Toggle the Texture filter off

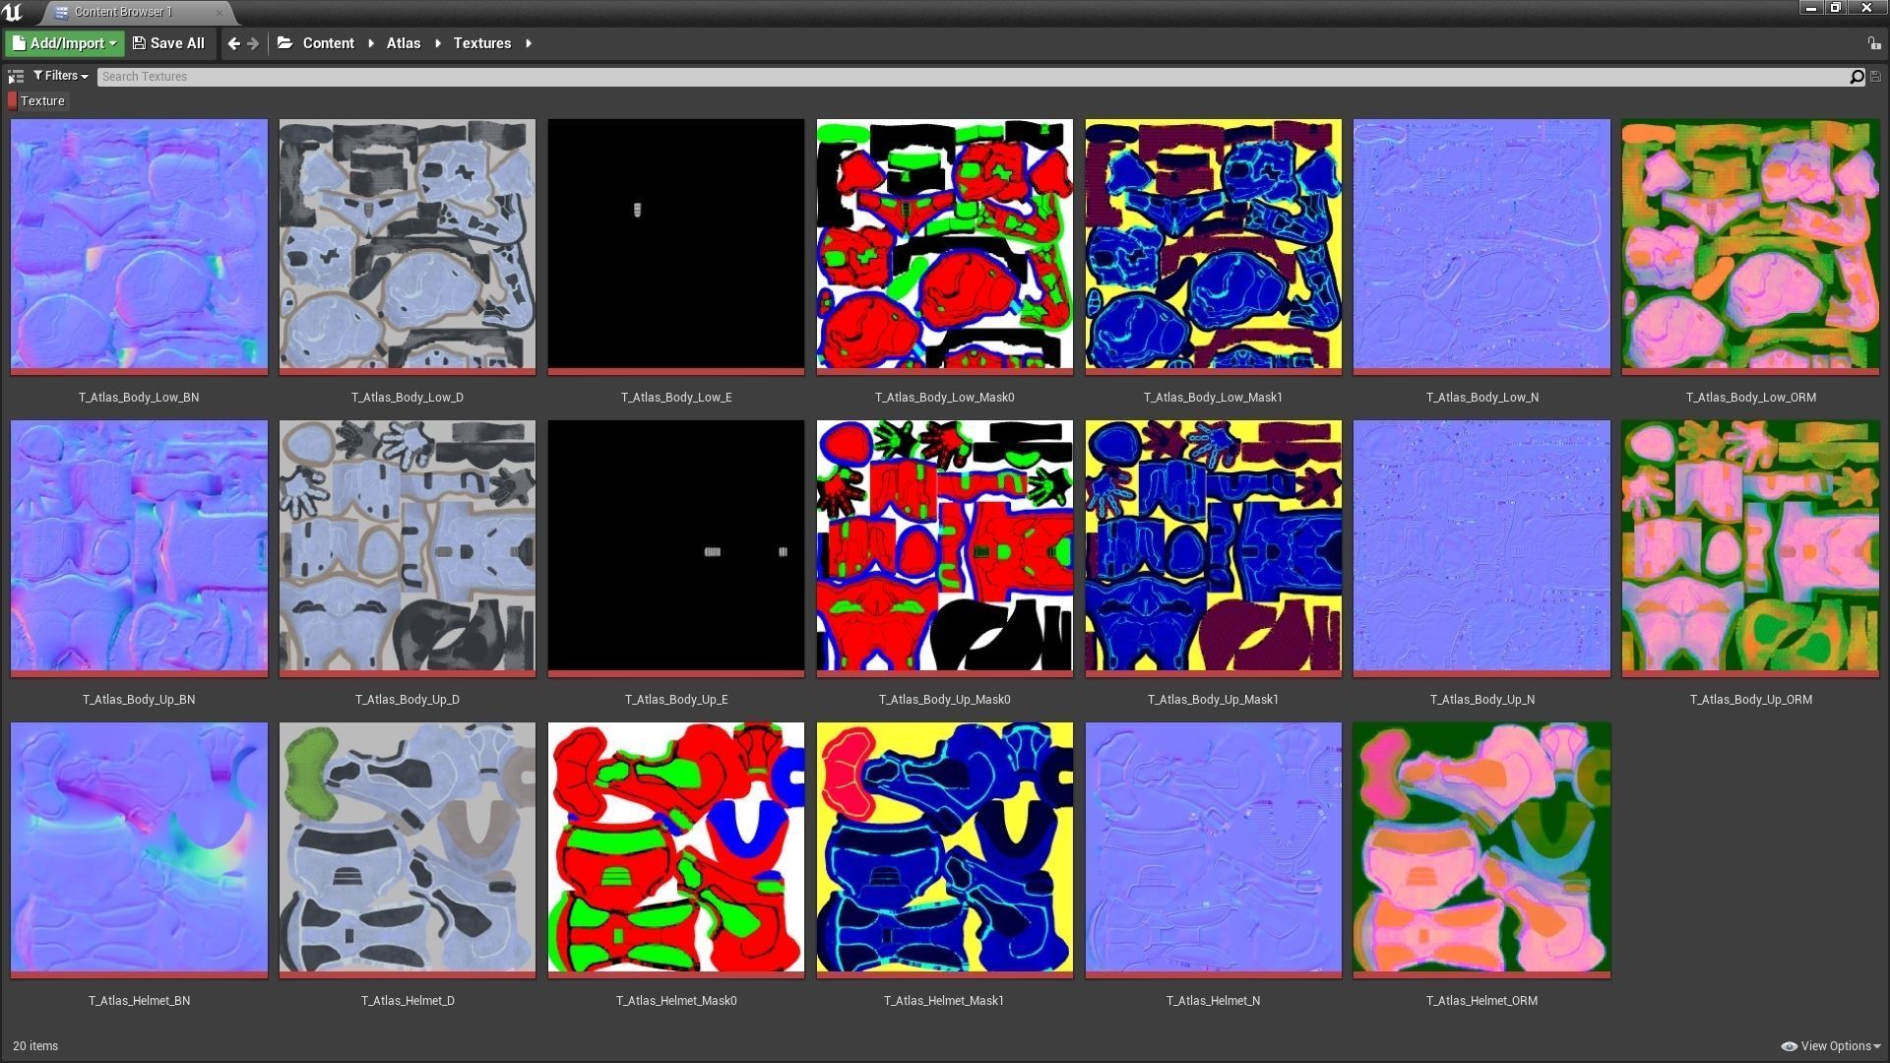tap(39, 101)
